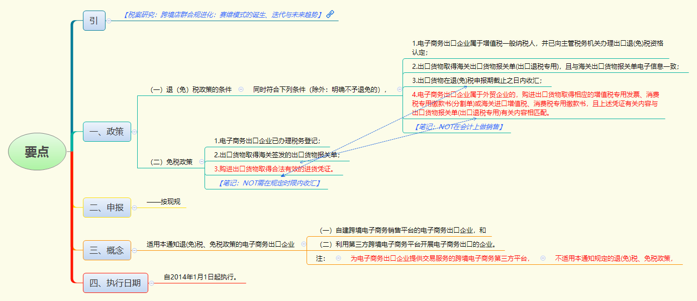The height and width of the screenshot is (301, 697).
Task: Collapse the 引 node's branch
Action: click(109, 21)
